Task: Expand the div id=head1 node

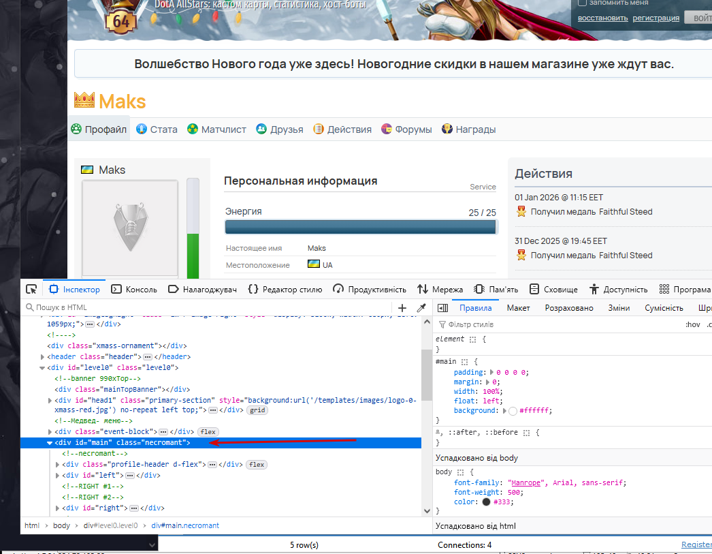Action: 50,401
